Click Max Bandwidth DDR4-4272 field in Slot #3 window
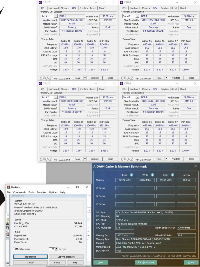 click(153, 20)
